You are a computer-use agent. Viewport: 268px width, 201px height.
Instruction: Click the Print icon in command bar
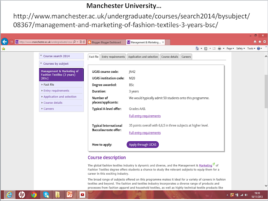219,48
